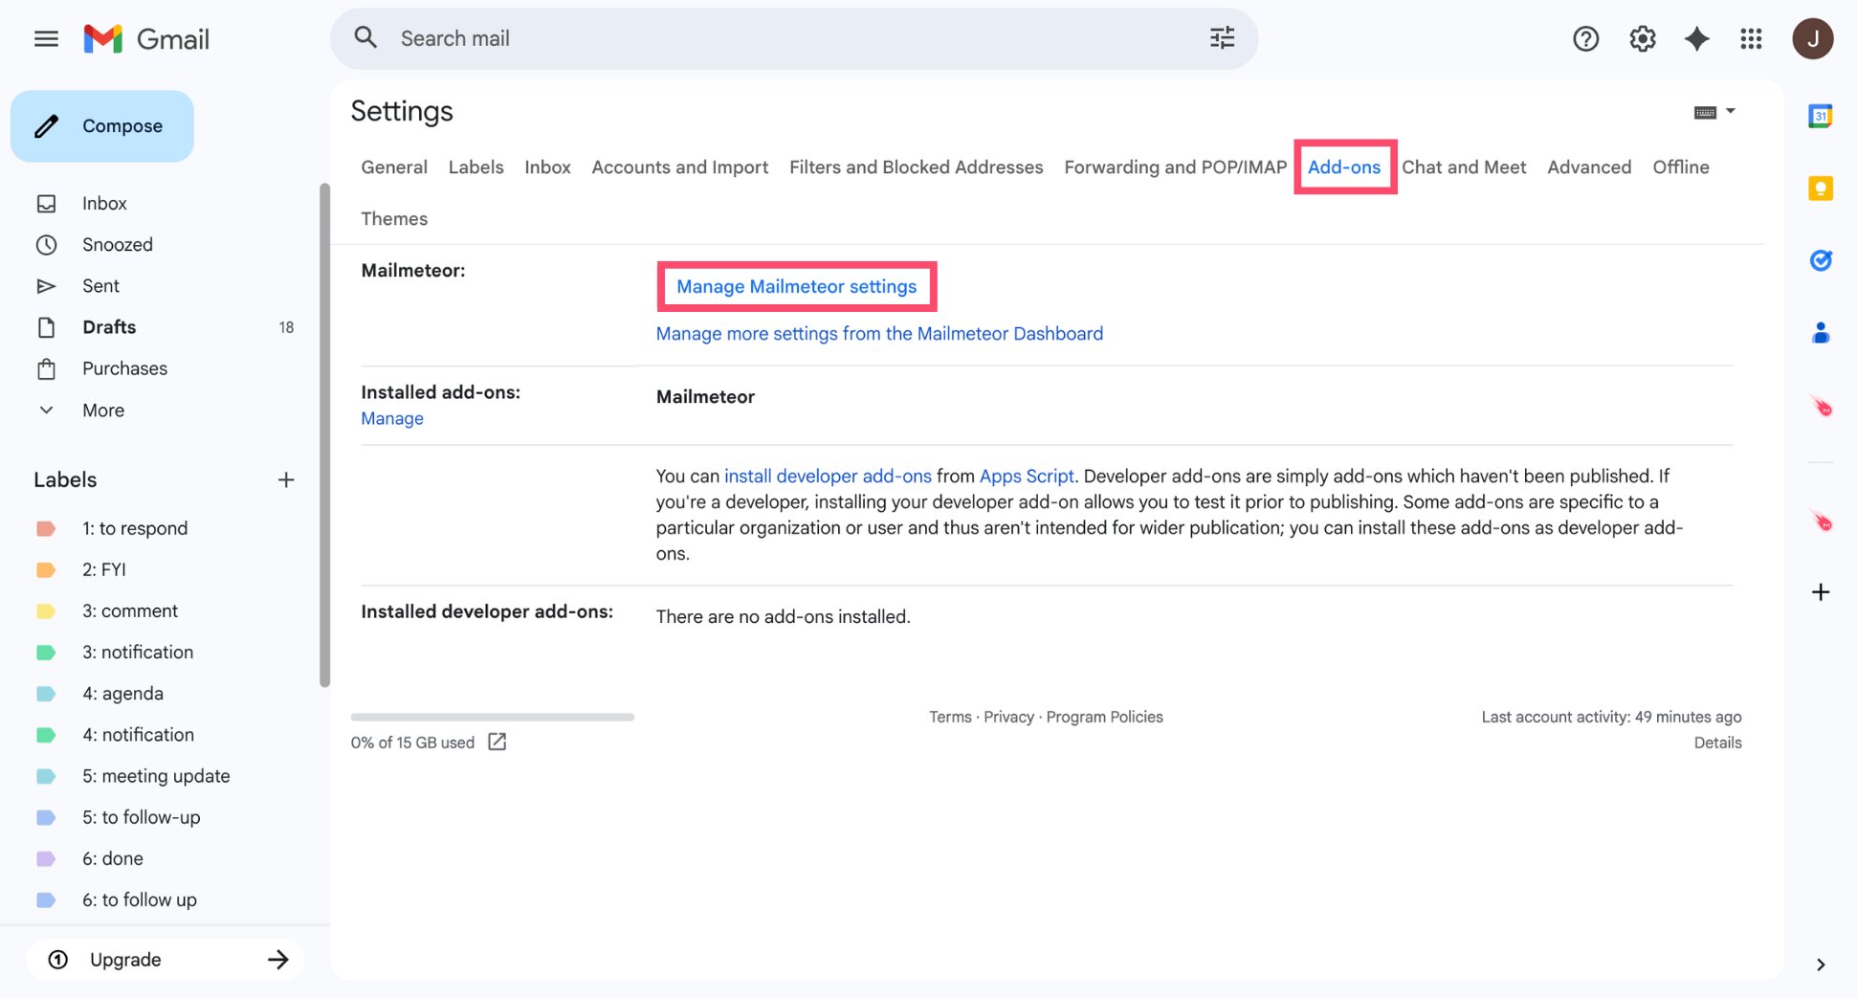Click the plus icon to get more add-ons
This screenshot has height=998, width=1857.
click(1821, 591)
